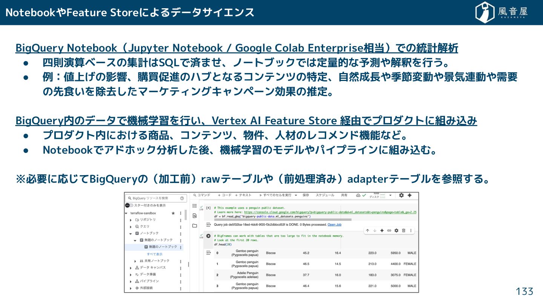This screenshot has height=305, width=543.
Task: Open the table of contents sidebar icon
Action: tap(195, 206)
